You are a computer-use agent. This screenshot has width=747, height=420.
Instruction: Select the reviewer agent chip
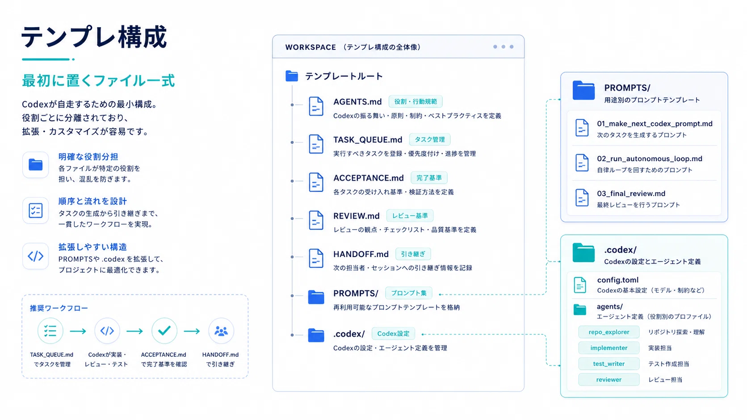click(x=609, y=380)
